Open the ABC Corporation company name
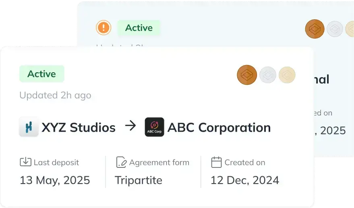 (x=219, y=128)
